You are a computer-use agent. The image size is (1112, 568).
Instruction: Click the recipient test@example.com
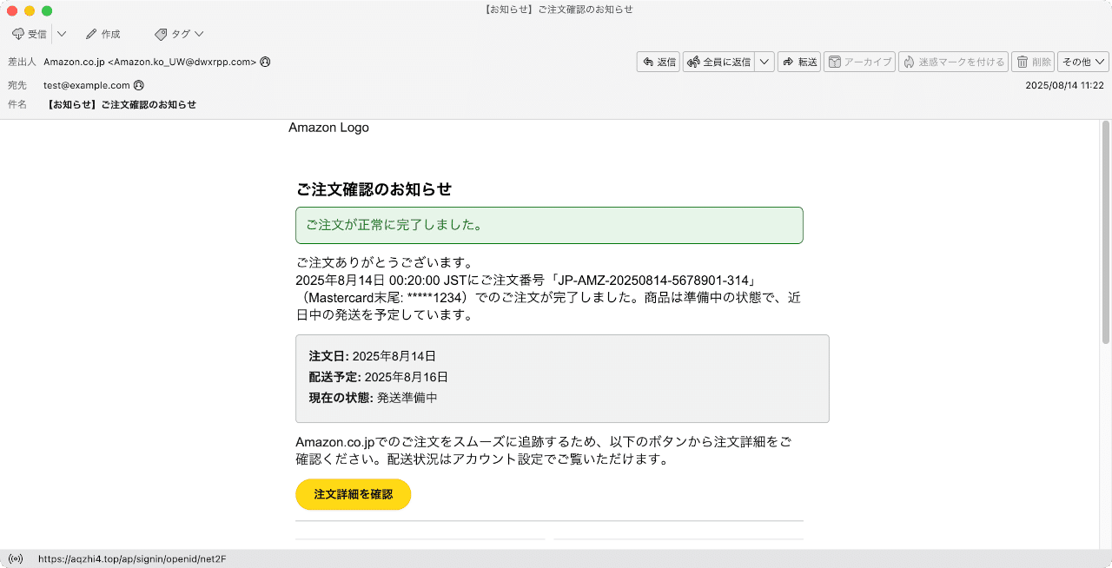pyautogui.click(x=87, y=85)
